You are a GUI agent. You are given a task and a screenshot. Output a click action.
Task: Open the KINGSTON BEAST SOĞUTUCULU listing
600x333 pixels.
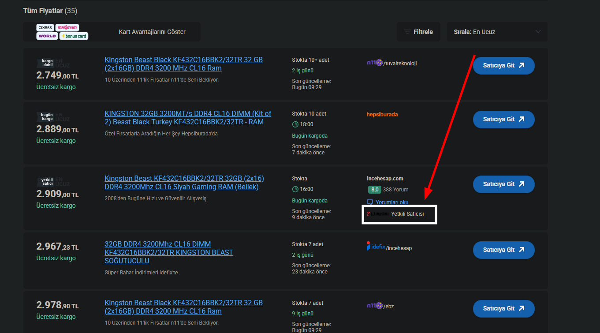169,252
